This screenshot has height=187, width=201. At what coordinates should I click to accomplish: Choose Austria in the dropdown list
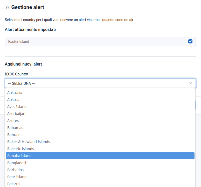pyautogui.click(x=13, y=100)
